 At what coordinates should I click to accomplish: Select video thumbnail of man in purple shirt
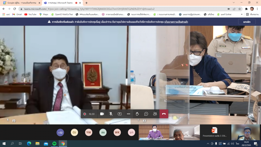[x=154, y=132]
